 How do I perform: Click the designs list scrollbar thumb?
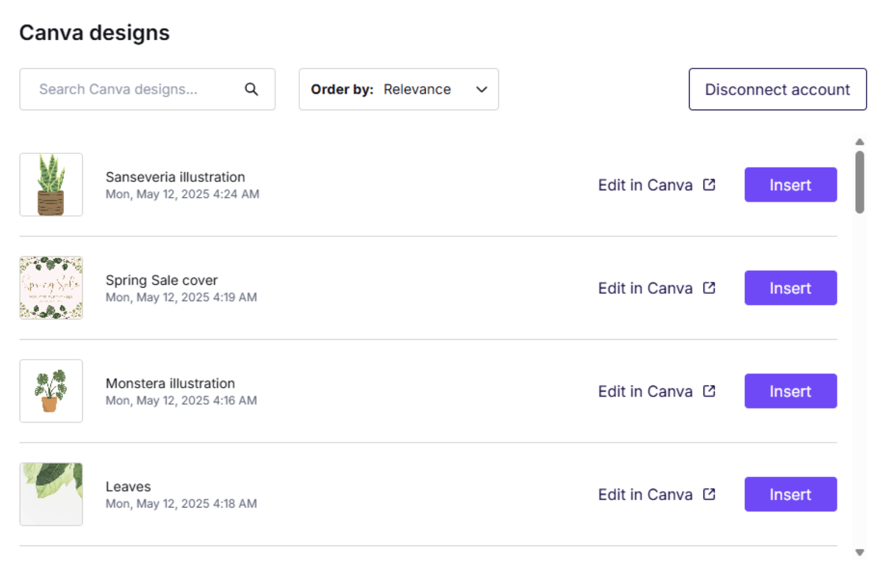[x=860, y=182]
